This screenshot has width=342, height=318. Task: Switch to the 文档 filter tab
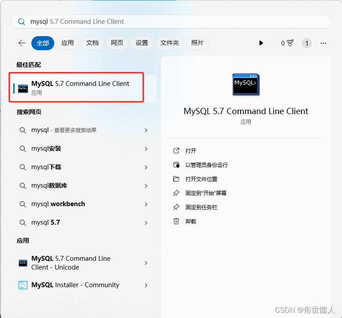coord(92,43)
